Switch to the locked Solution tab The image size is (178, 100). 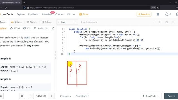coord(17,22)
